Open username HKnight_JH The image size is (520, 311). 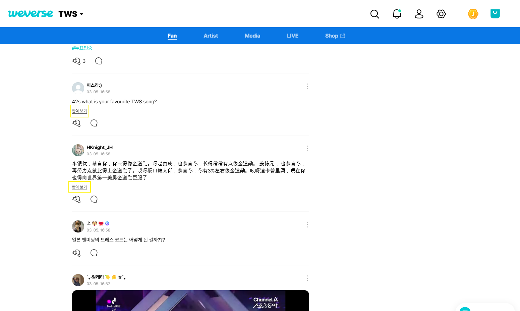coord(100,147)
